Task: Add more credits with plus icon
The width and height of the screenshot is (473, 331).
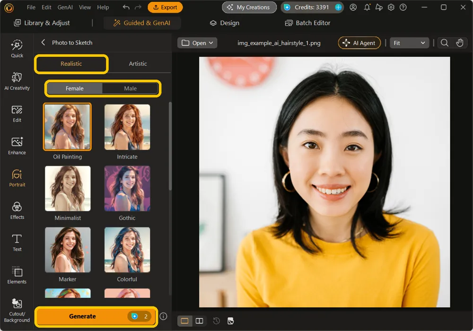Action: point(339,7)
